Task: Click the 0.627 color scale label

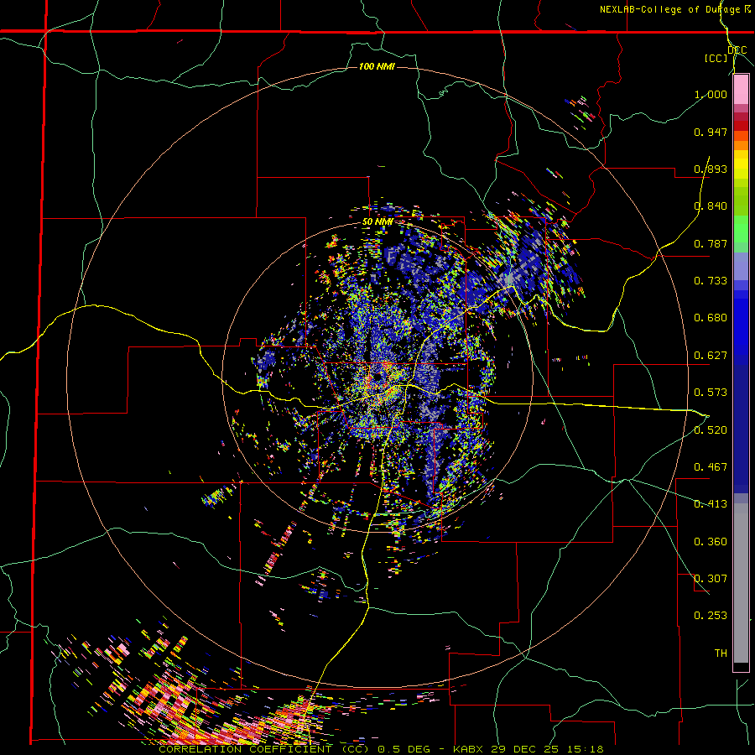Action: point(711,356)
